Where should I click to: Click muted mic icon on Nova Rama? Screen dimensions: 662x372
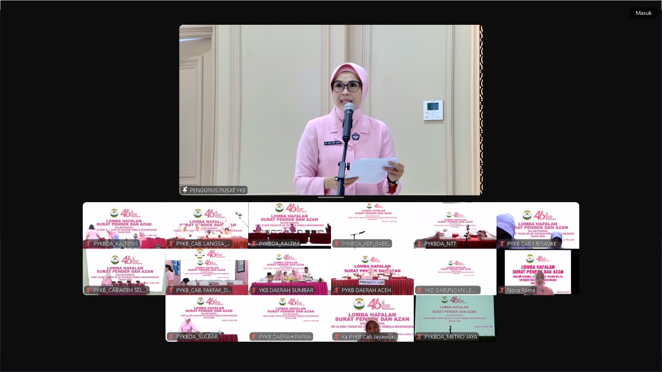[502, 290]
